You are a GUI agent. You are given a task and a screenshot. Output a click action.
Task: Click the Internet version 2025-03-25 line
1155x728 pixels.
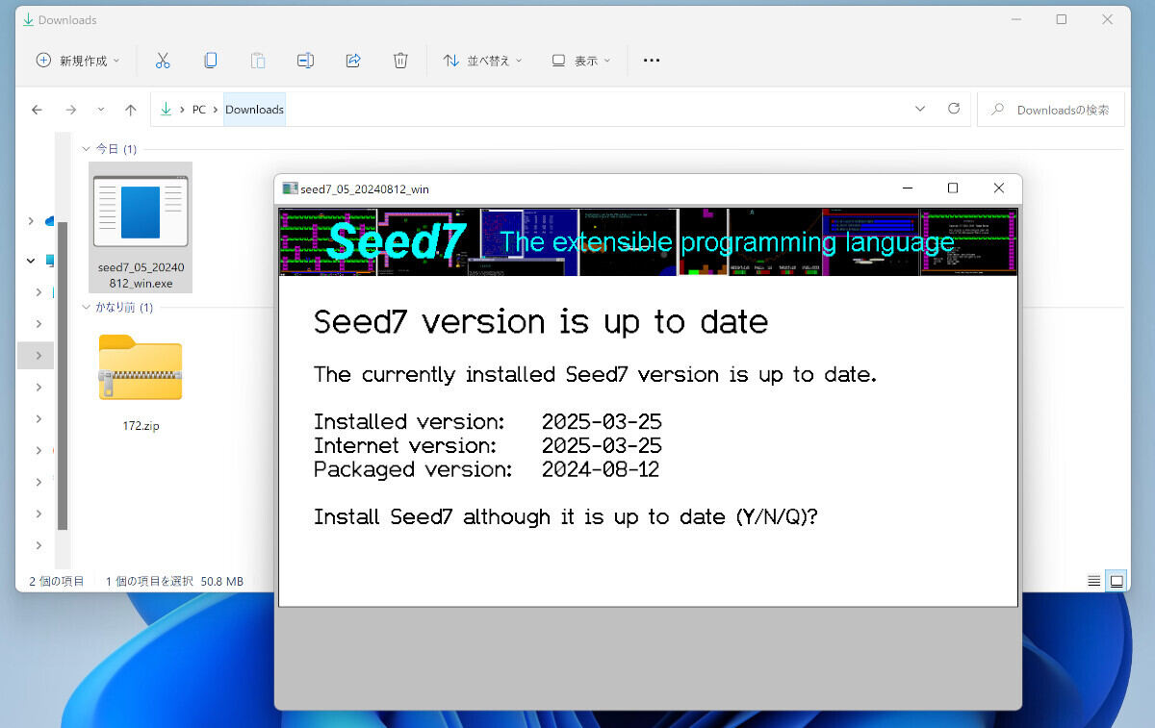pos(488,446)
